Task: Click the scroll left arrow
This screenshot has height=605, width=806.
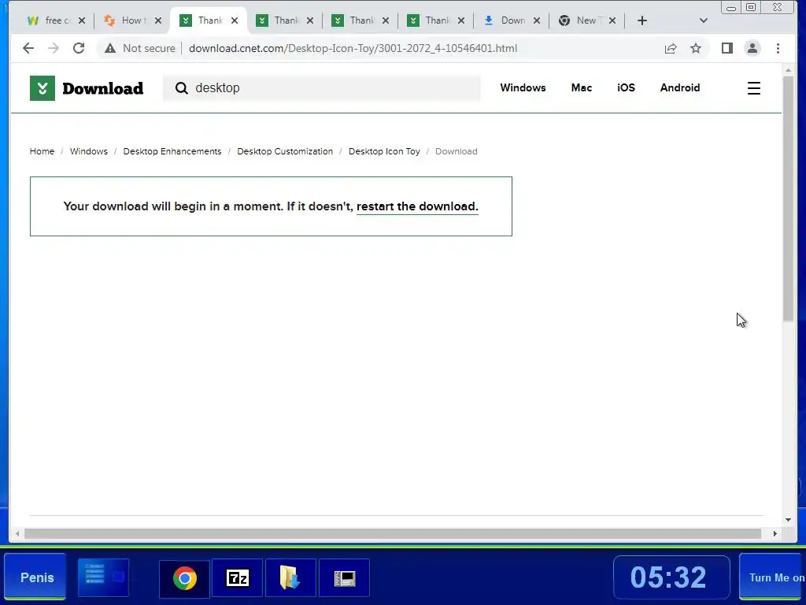Action: 17,534
